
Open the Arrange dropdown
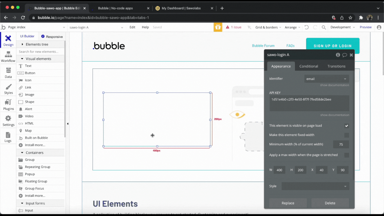coord(293,27)
